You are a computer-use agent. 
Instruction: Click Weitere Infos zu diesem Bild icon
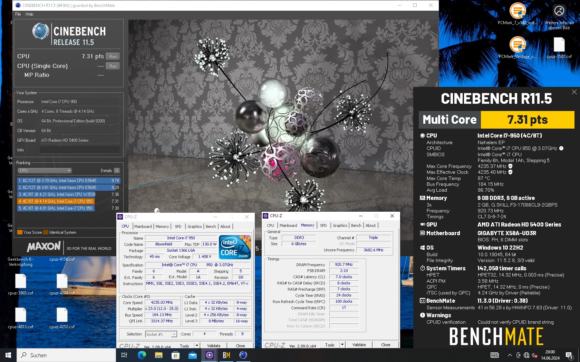[x=559, y=17]
